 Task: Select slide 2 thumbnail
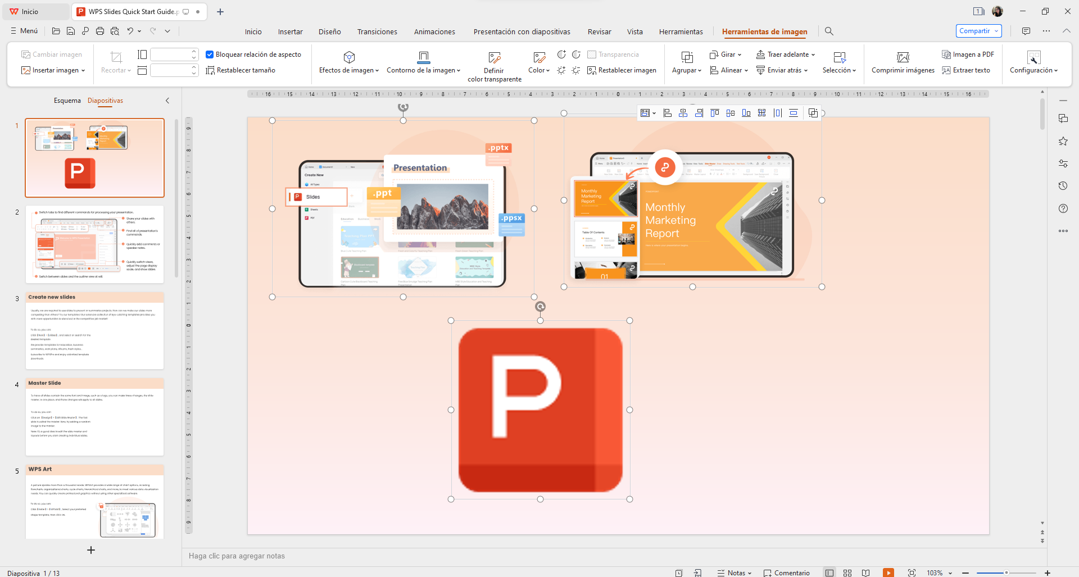point(94,244)
